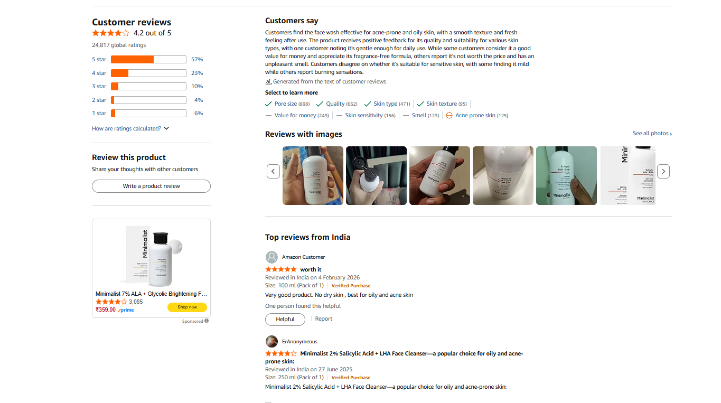This screenshot has width=721, height=403.
Task: Open the See all photos page
Action: click(x=652, y=133)
